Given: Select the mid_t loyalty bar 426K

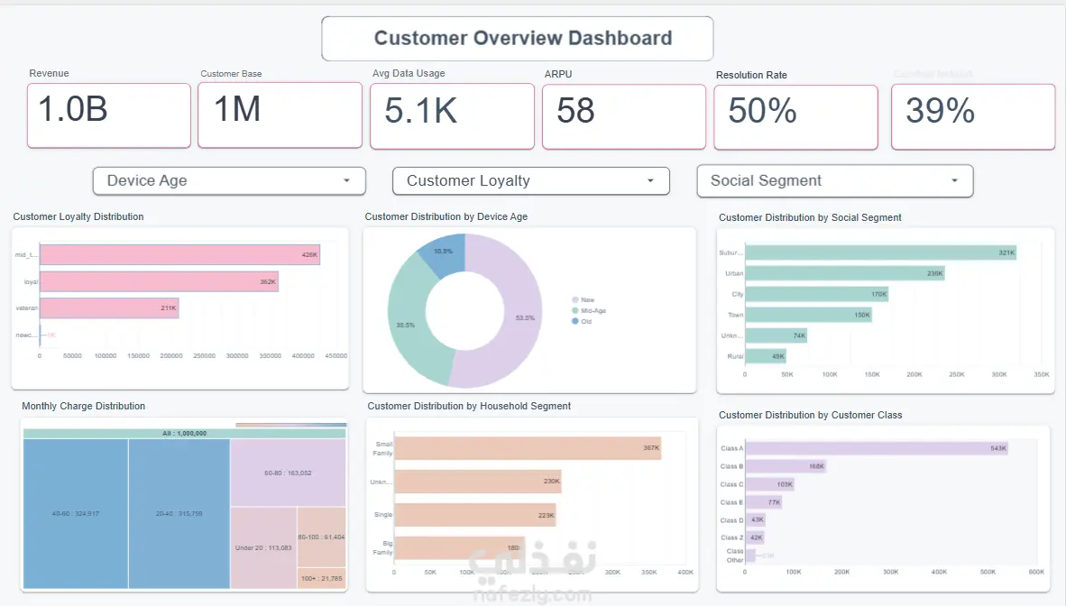Looking at the screenshot, I should click(x=180, y=254).
